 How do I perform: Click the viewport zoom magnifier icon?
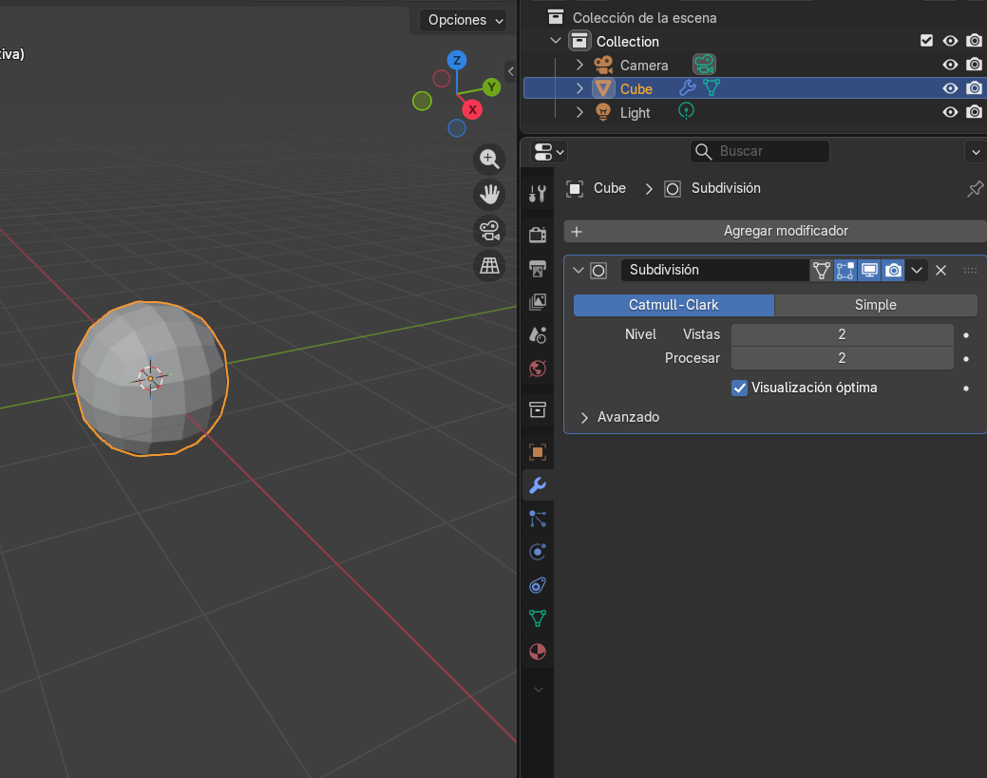(489, 160)
